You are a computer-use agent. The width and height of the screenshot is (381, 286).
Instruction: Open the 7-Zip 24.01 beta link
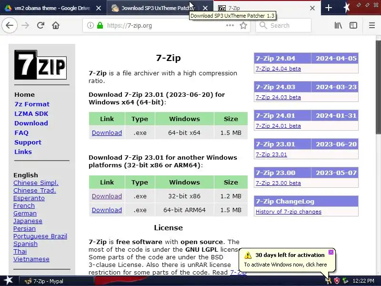[278, 126]
